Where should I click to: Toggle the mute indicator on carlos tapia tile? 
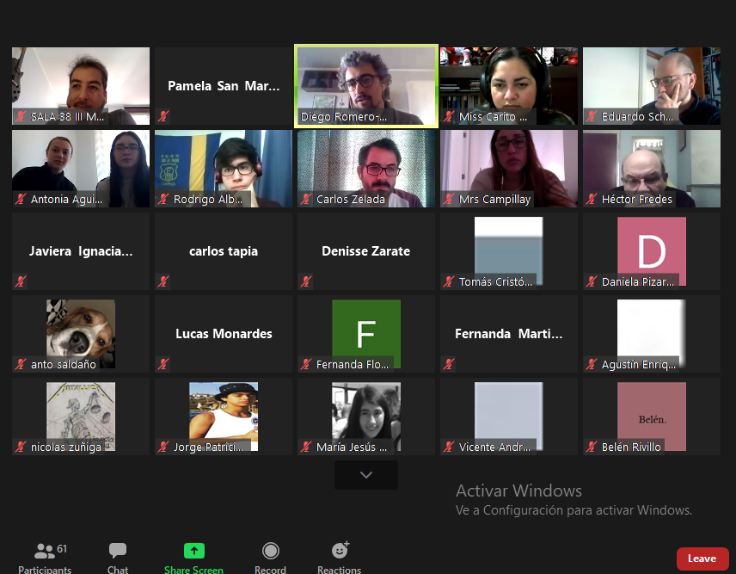click(x=163, y=282)
